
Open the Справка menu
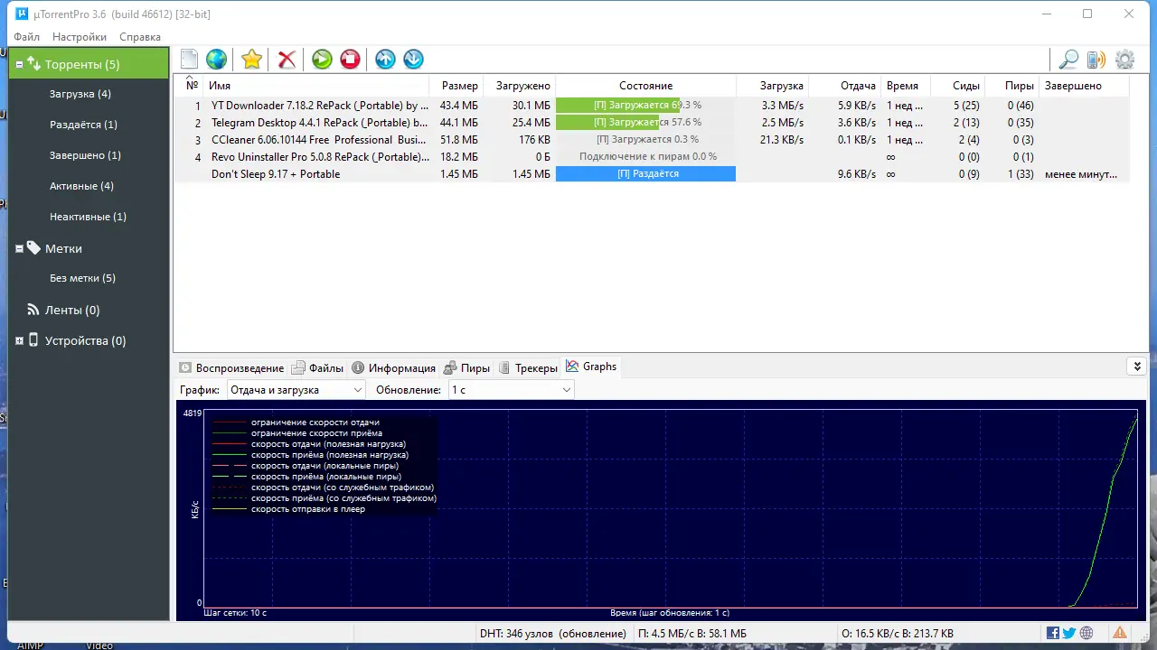click(140, 37)
